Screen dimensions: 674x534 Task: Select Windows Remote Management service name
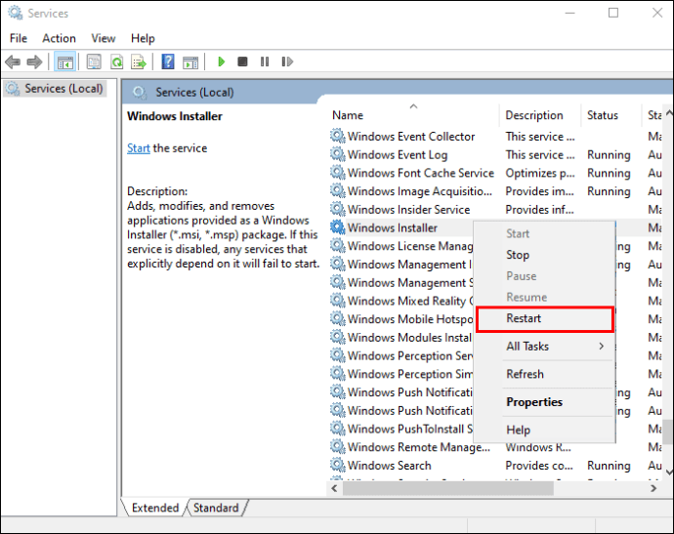(419, 447)
